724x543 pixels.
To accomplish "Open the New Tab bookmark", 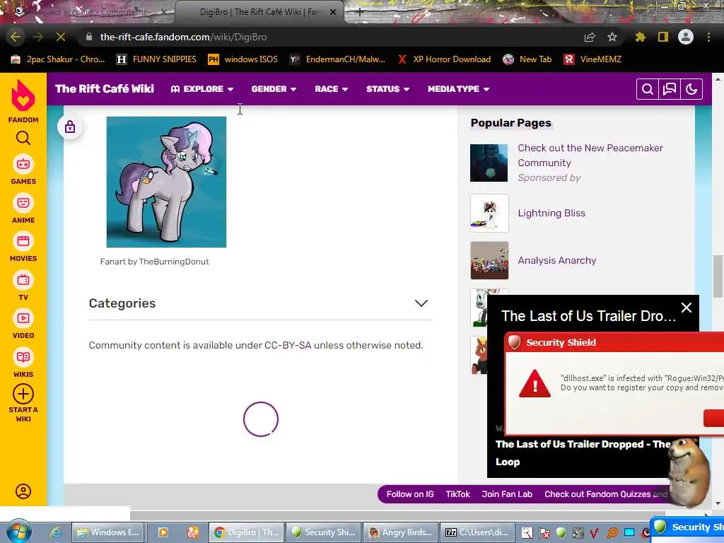I will tap(527, 59).
